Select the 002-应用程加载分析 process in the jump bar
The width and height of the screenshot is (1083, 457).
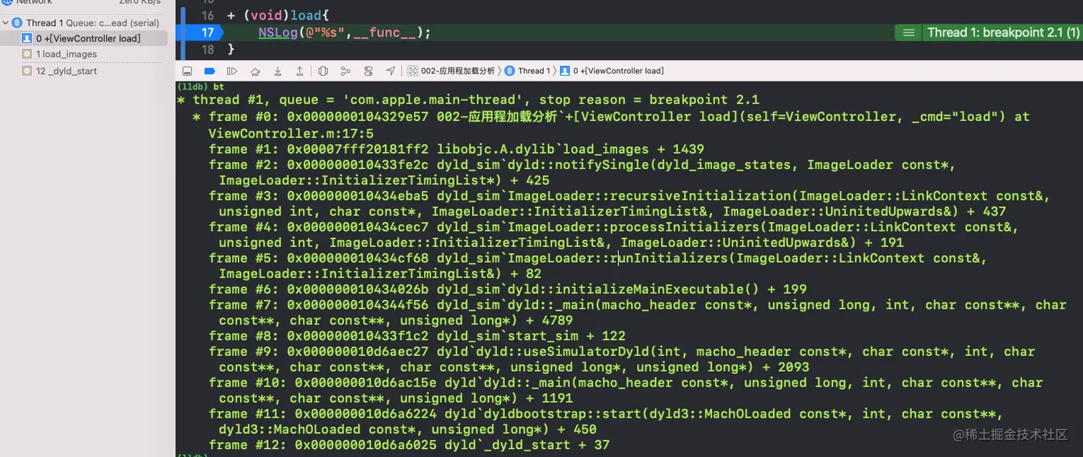451,71
